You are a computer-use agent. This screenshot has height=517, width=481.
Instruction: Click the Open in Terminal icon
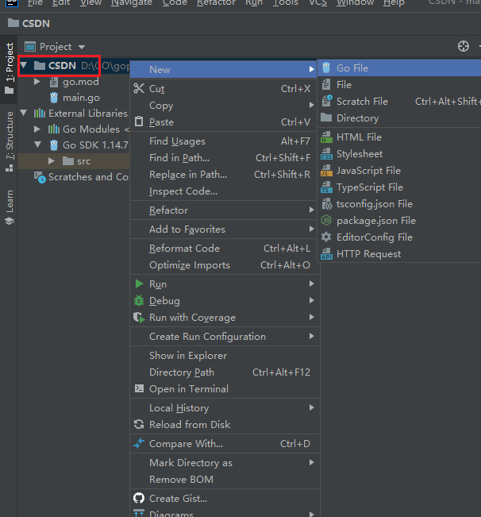point(140,388)
